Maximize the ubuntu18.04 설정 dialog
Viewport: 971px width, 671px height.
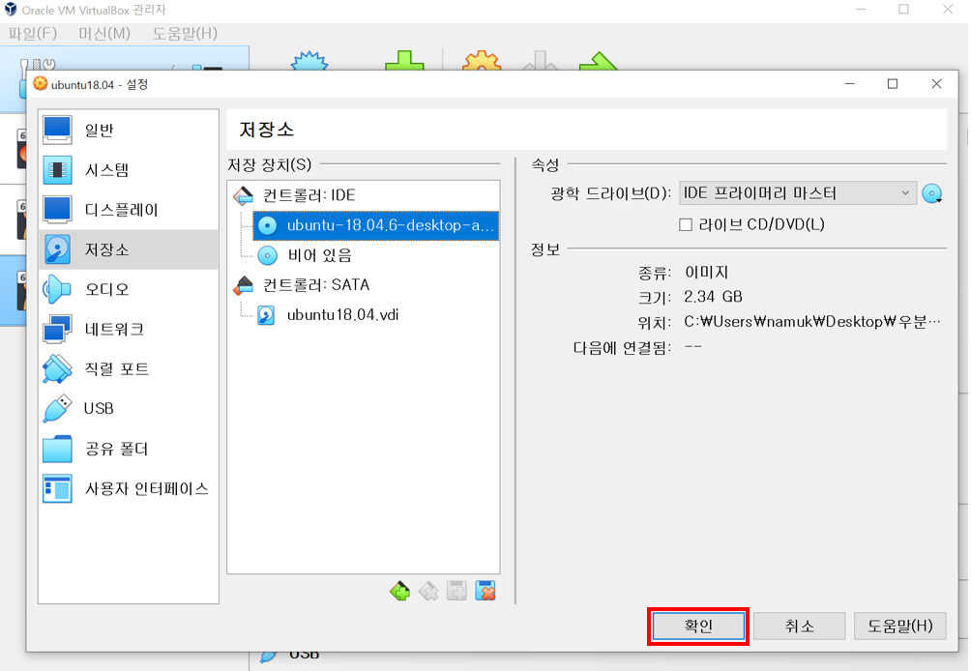coord(893,84)
